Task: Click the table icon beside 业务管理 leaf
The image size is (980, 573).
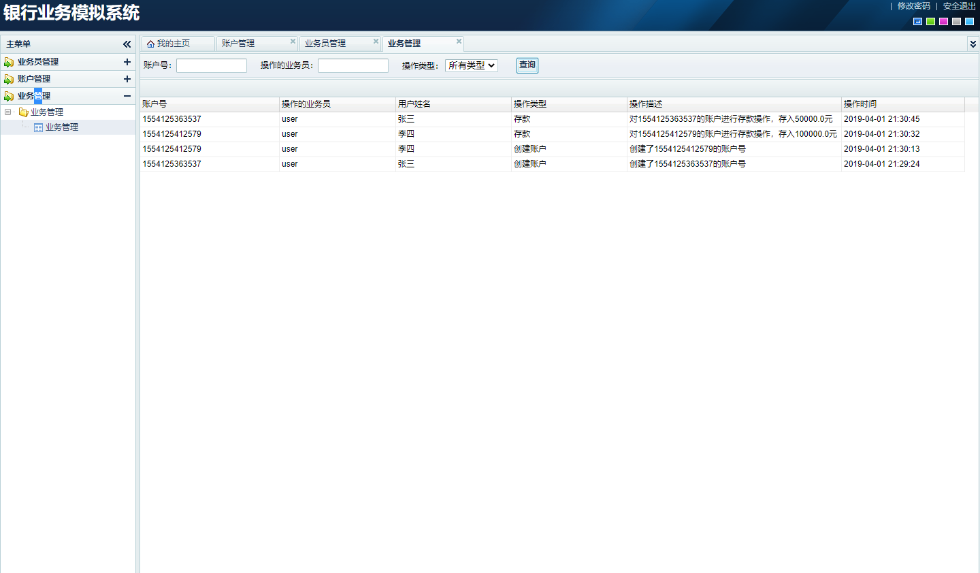Action: [39, 127]
